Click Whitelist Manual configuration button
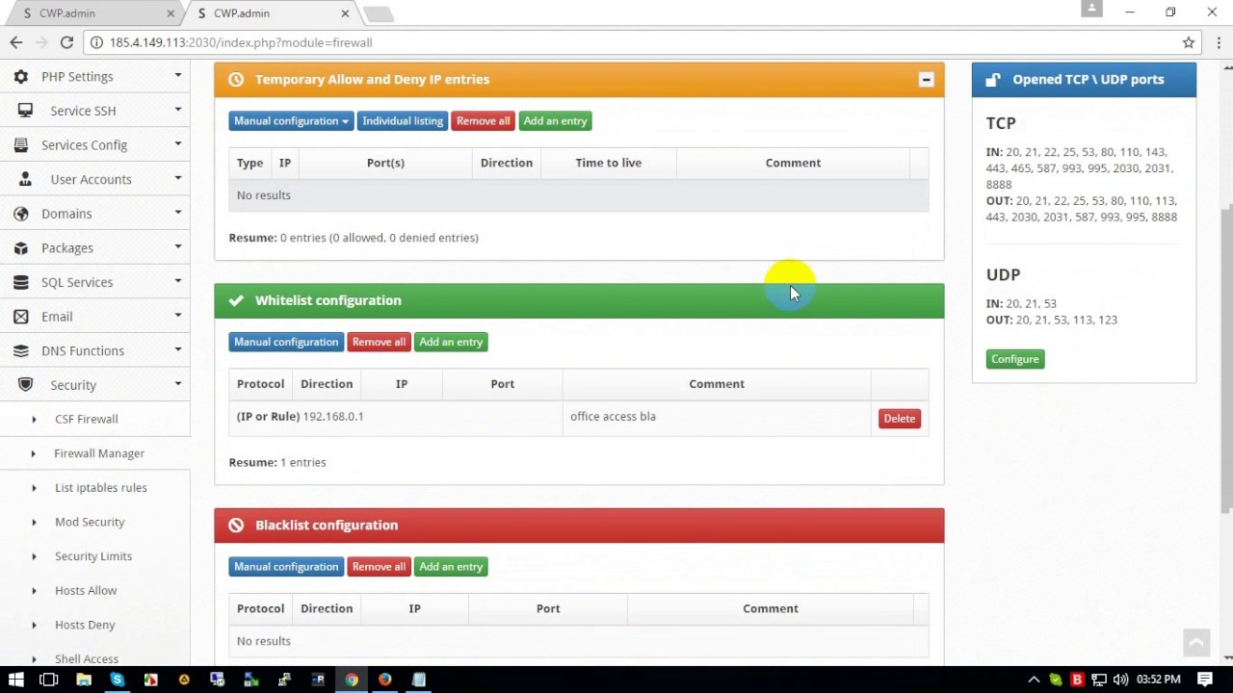This screenshot has width=1233, height=693. pos(286,342)
